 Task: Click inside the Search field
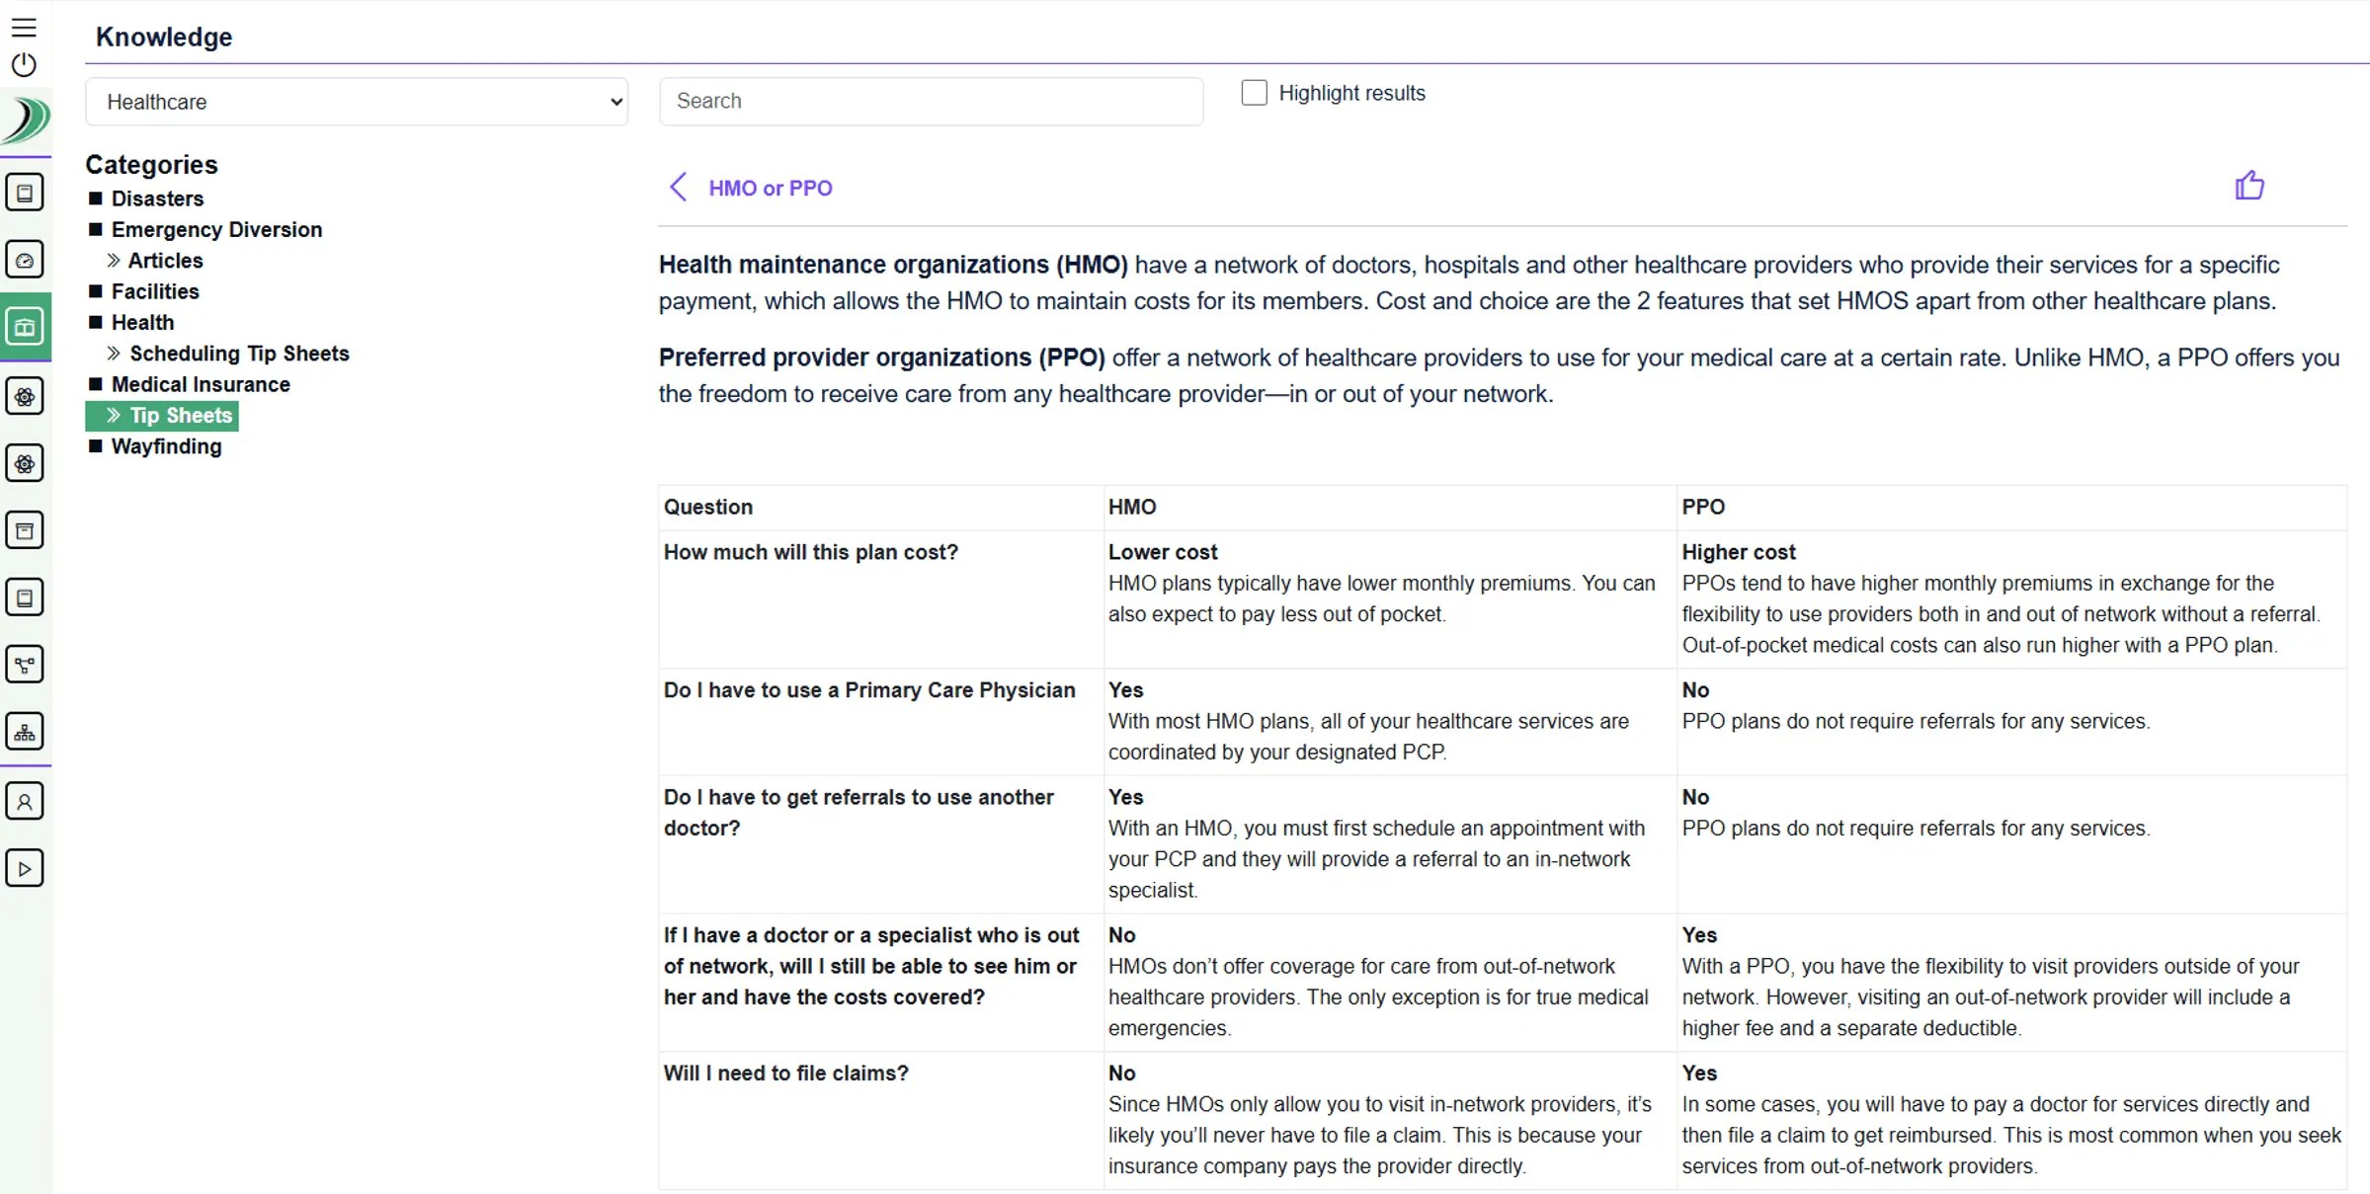pos(930,101)
